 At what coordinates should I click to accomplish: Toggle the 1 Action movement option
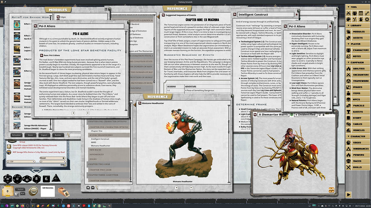[x=20, y=189]
